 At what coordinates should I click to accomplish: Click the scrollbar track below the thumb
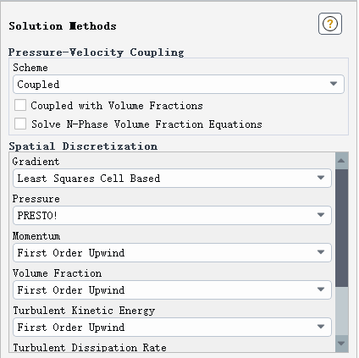pyautogui.click(x=341, y=311)
